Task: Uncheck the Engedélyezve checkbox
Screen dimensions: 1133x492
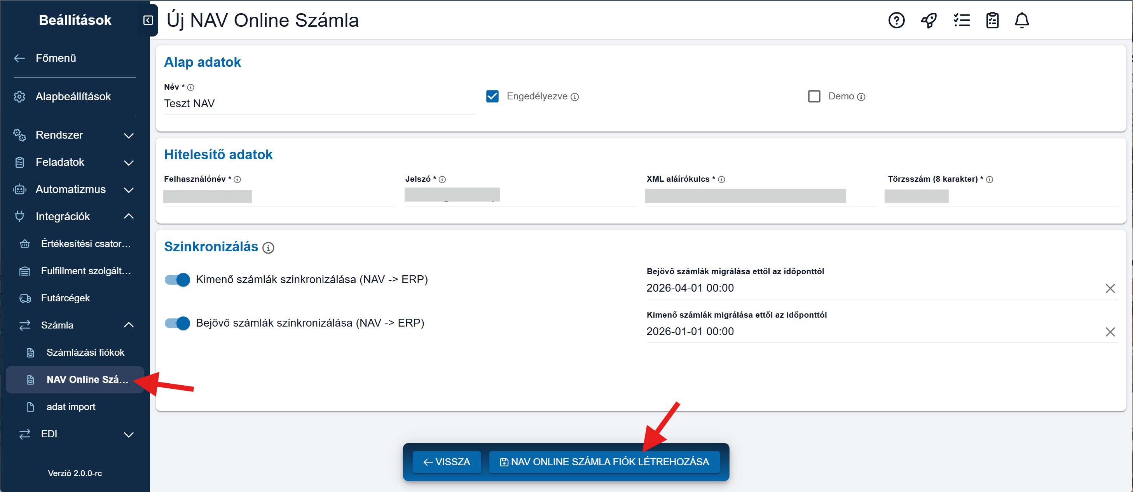Action: click(x=492, y=96)
